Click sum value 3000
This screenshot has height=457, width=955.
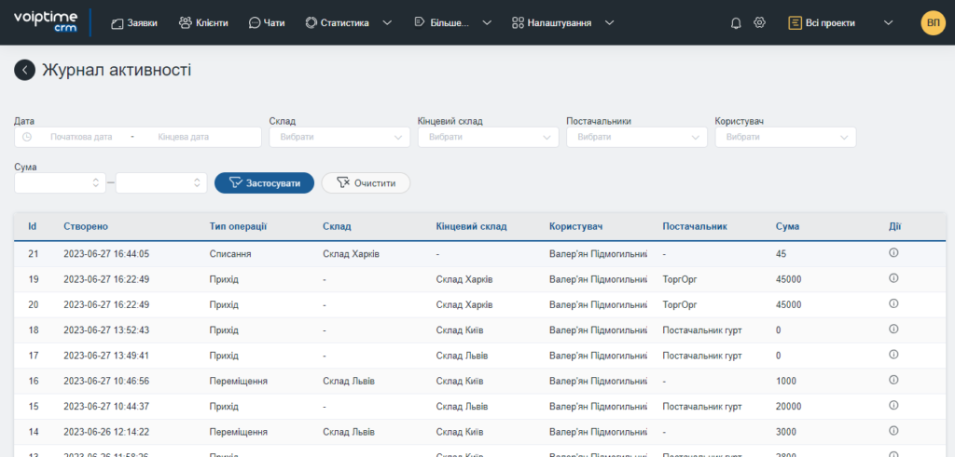(786, 432)
